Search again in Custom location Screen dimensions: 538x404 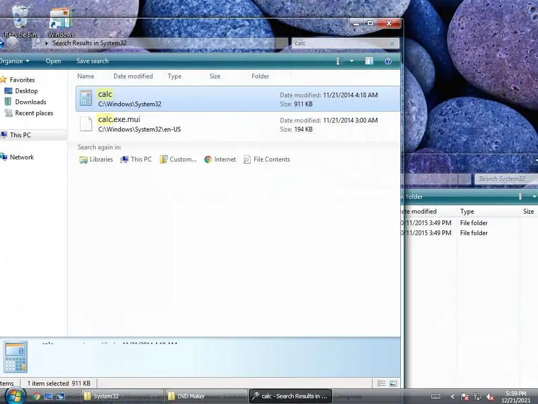click(x=178, y=159)
